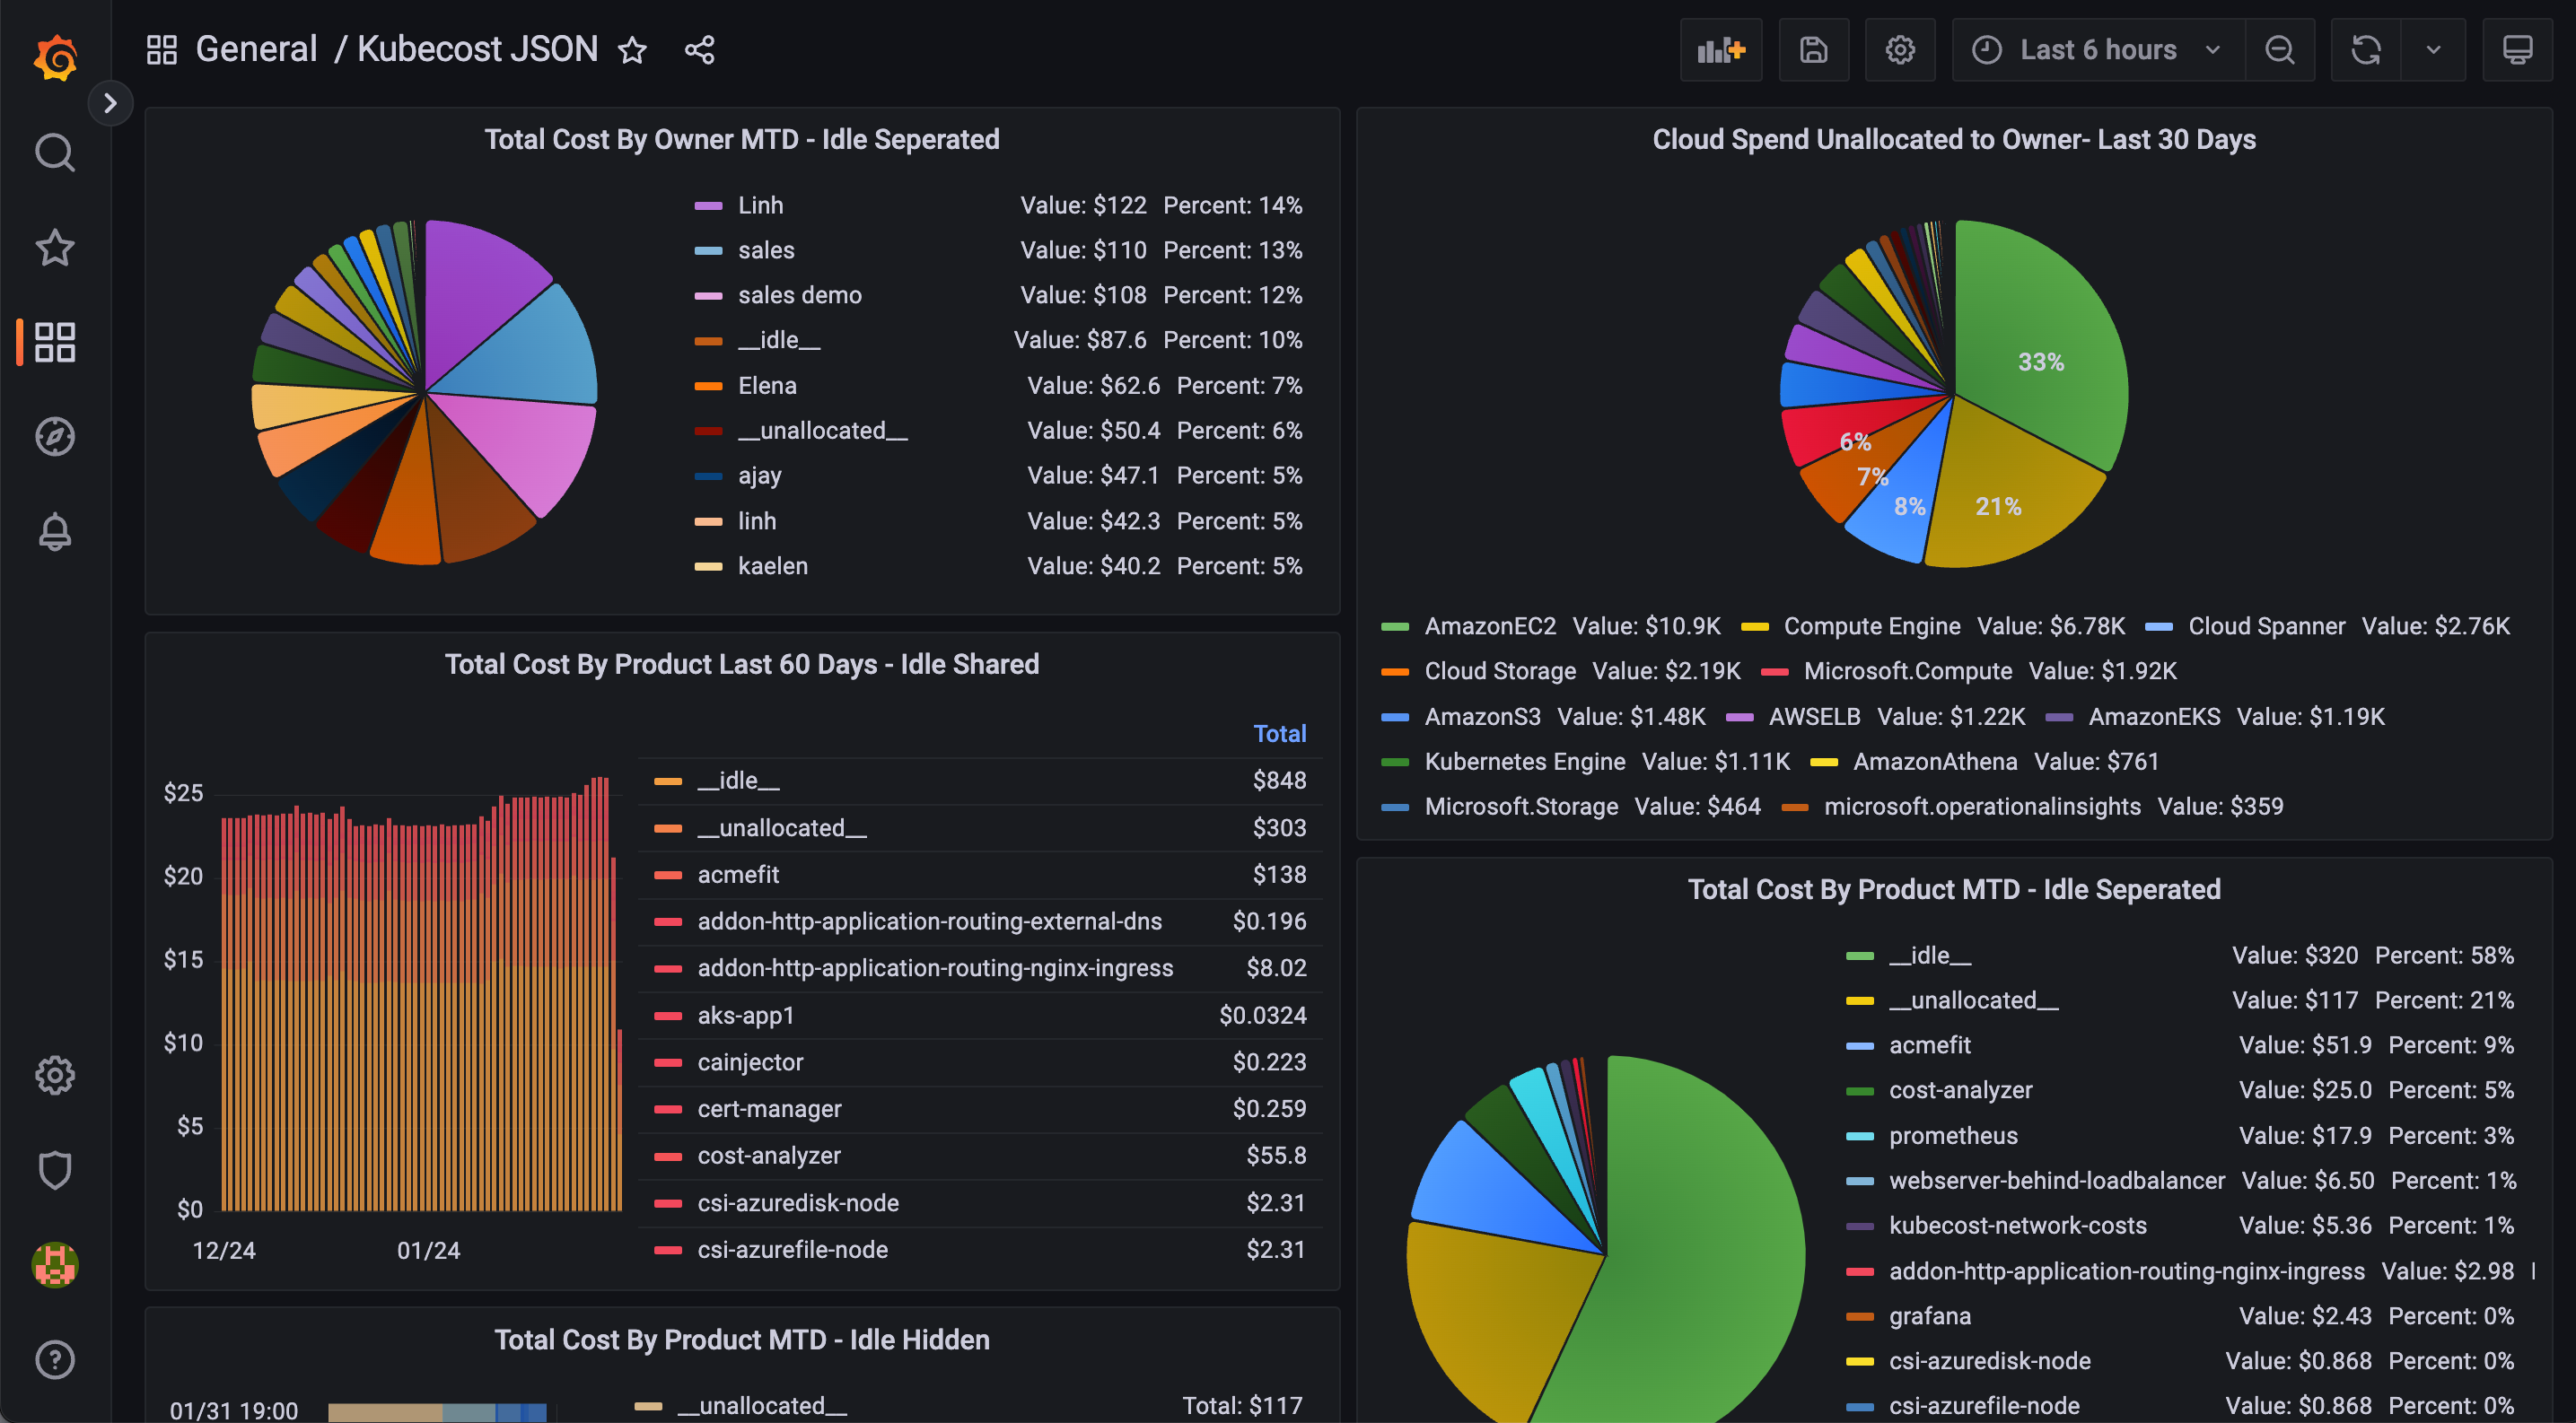Toggle the Linh series in the owner legend
This screenshot has height=1423, width=2576.
760,205
